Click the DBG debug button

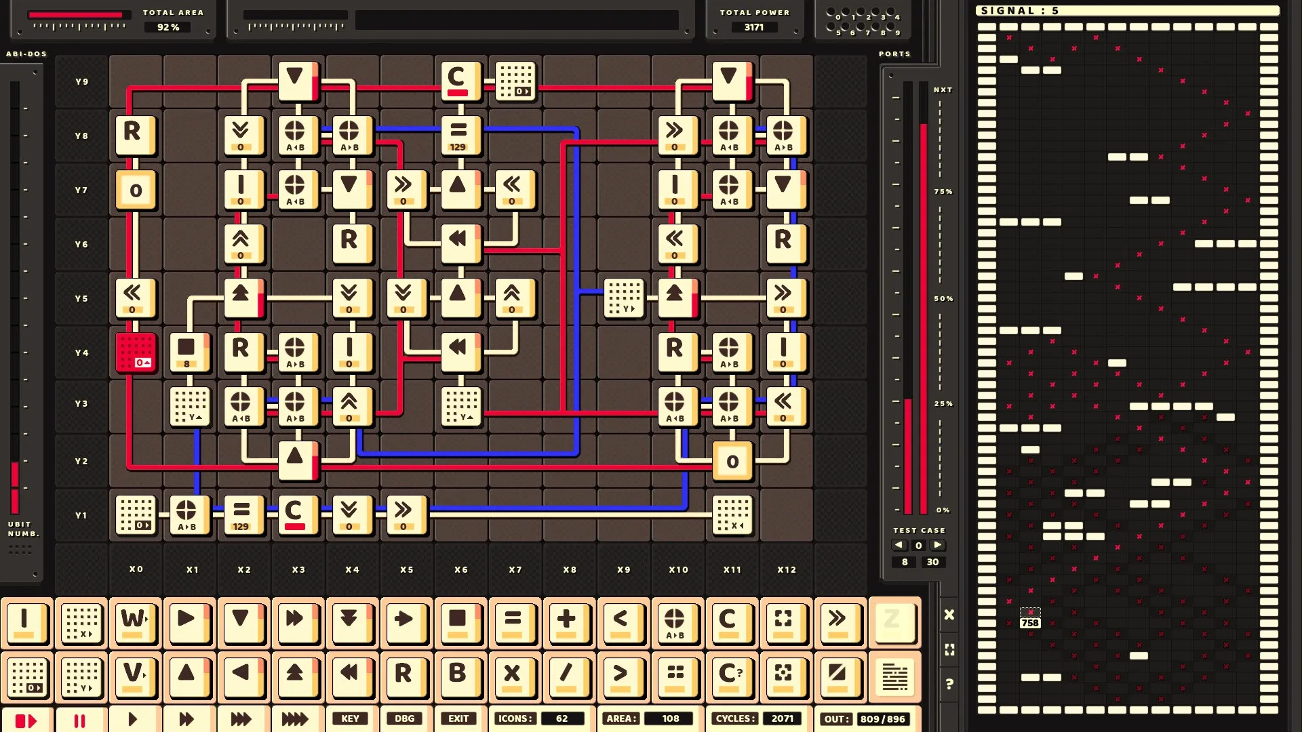(x=405, y=718)
